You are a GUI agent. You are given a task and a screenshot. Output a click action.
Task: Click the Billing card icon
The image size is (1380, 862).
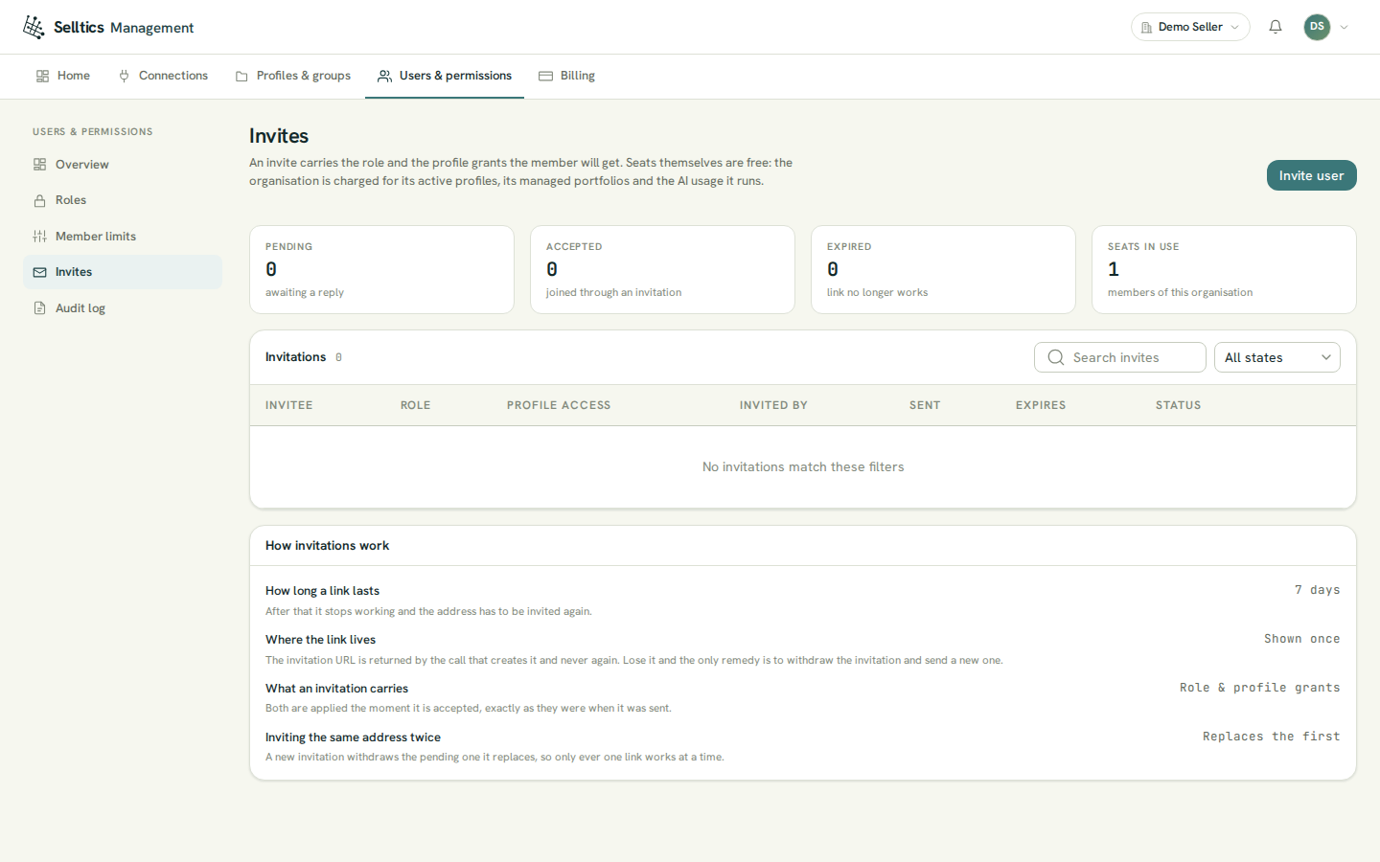pos(545,76)
